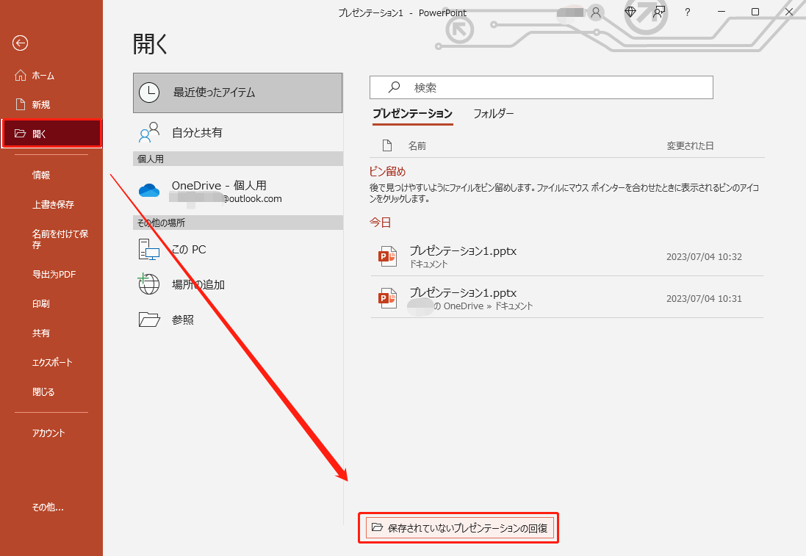Open プレゼンテーション1.pptx in ドキュメント
806x556 pixels.
coord(566,256)
